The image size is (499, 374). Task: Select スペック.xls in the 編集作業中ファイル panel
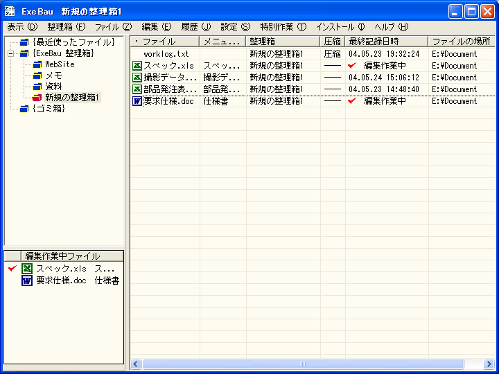[62, 269]
